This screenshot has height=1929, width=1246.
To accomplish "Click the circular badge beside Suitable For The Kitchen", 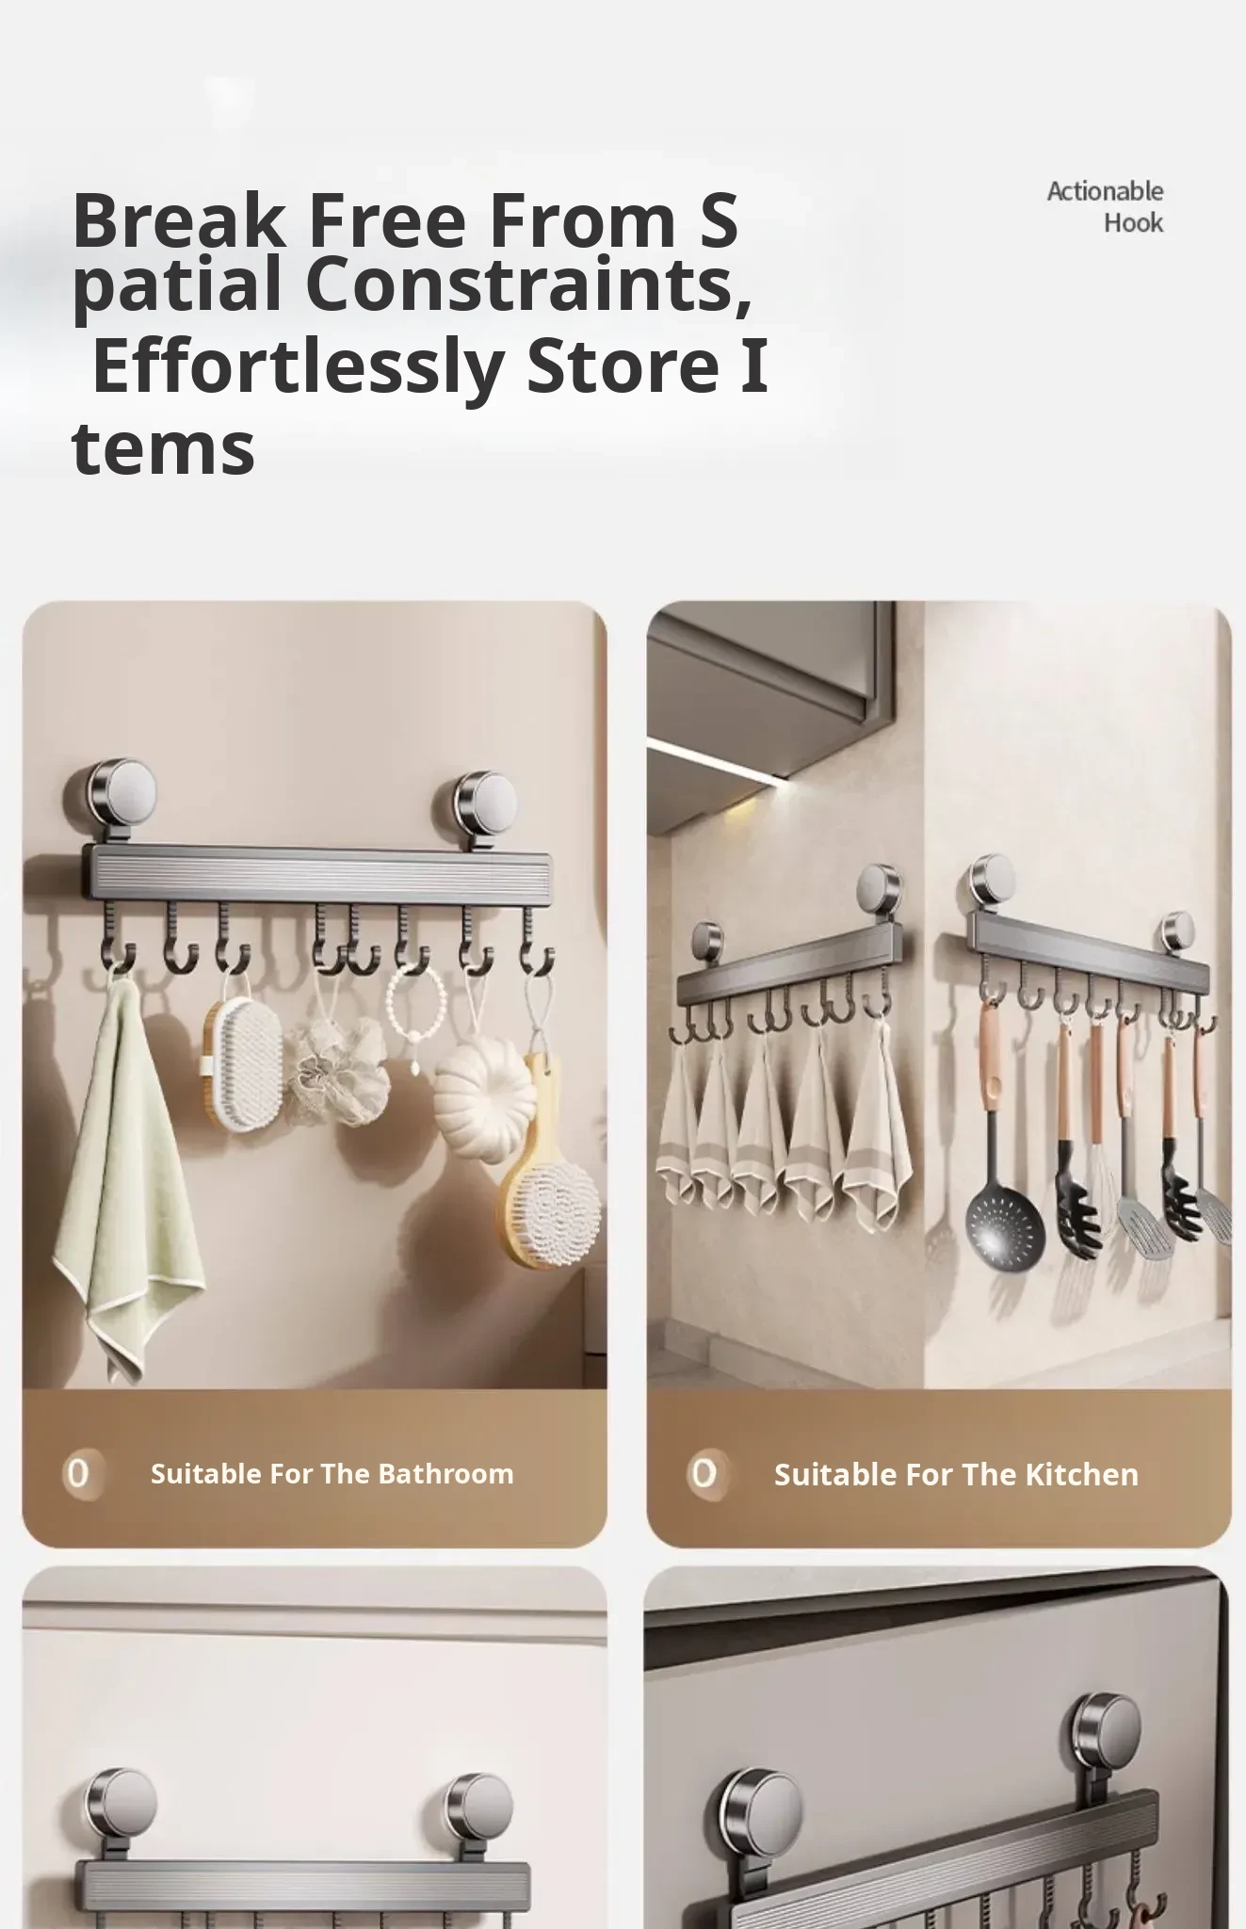I will point(703,1473).
